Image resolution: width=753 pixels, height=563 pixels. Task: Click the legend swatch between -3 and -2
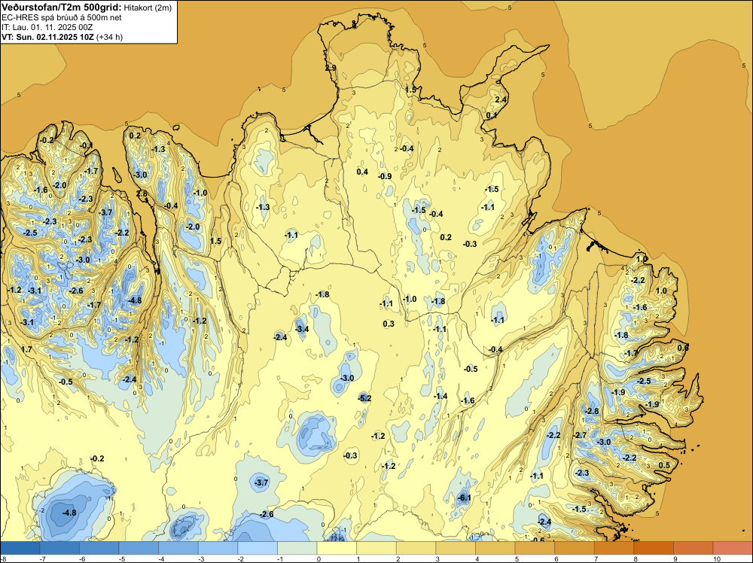click(218, 548)
